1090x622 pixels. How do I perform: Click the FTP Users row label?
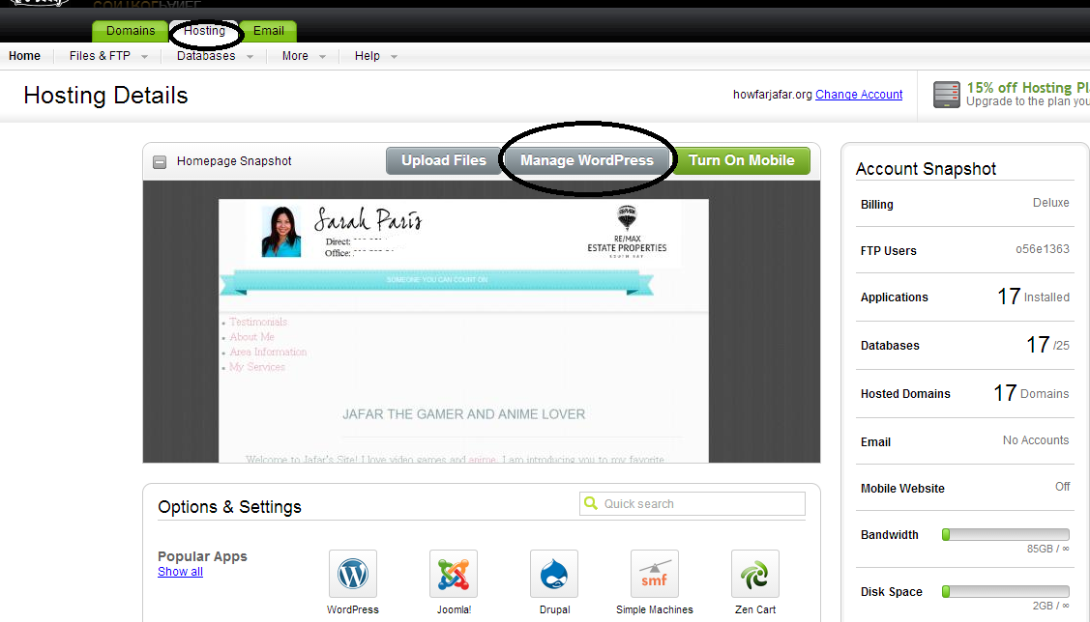coord(889,250)
